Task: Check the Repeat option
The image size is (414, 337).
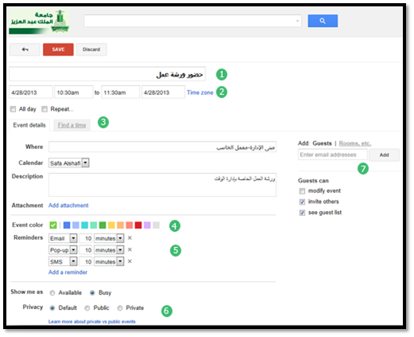Action: point(45,109)
